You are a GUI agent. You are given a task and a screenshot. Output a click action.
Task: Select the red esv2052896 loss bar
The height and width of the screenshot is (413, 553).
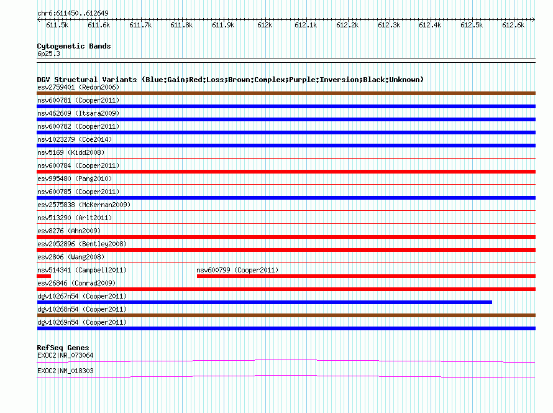(x=286, y=250)
